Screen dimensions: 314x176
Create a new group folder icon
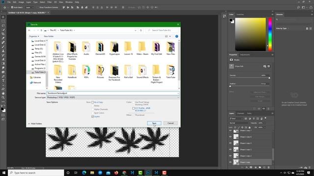pos(260,167)
